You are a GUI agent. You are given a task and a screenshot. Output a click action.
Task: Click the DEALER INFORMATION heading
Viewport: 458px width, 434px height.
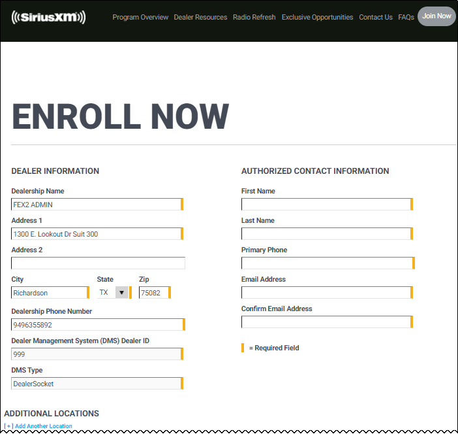55,171
